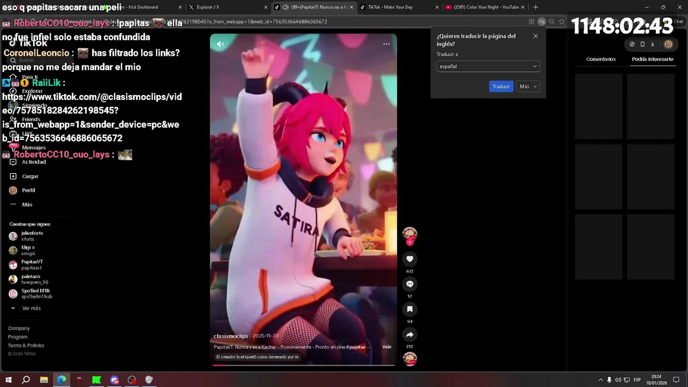The height and width of the screenshot is (387, 688).
Task: Open the Windows Start menu
Action: (x=9, y=379)
